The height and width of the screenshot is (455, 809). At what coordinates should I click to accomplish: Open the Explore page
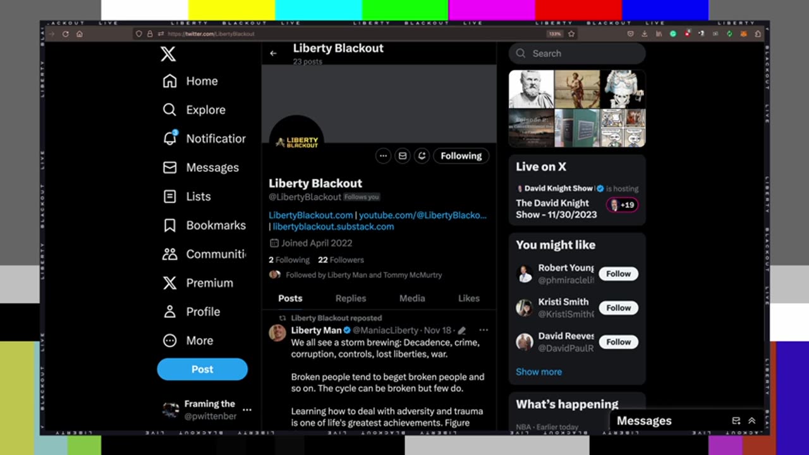tap(194, 110)
